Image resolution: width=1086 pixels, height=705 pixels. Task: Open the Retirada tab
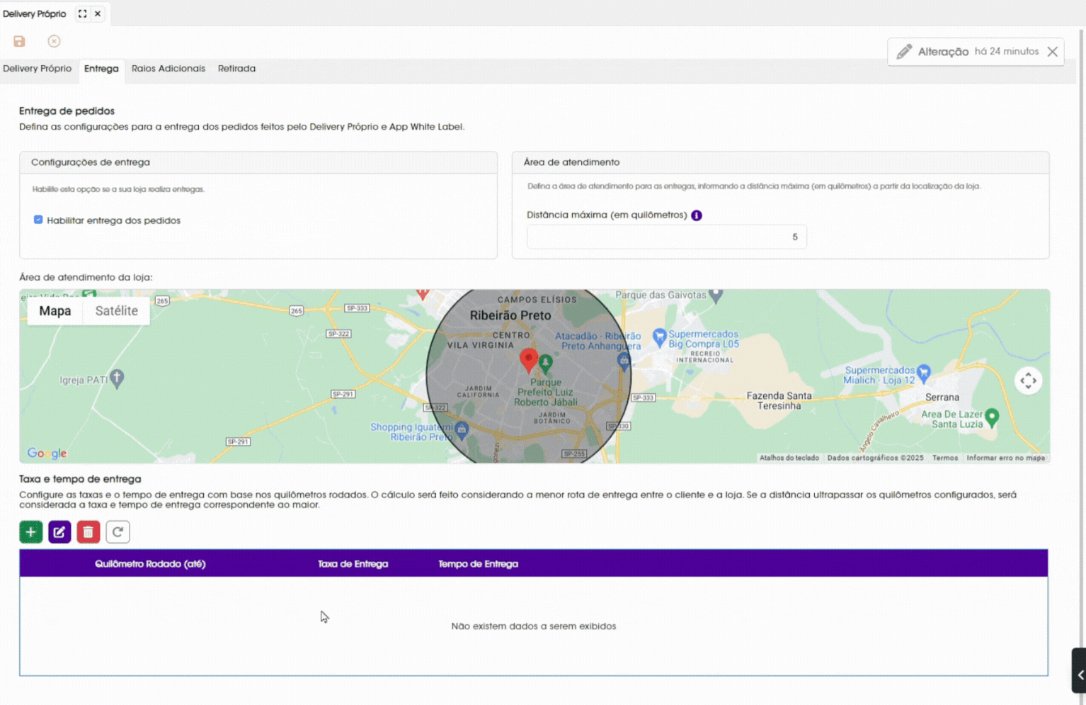pos(236,69)
